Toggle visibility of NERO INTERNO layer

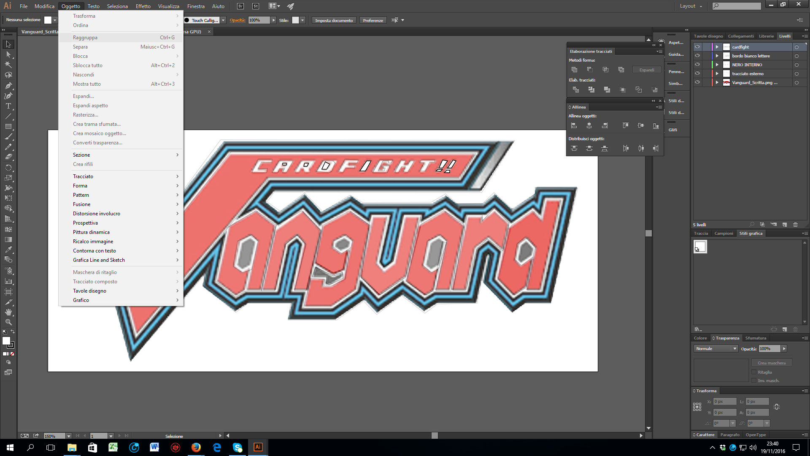(x=697, y=65)
